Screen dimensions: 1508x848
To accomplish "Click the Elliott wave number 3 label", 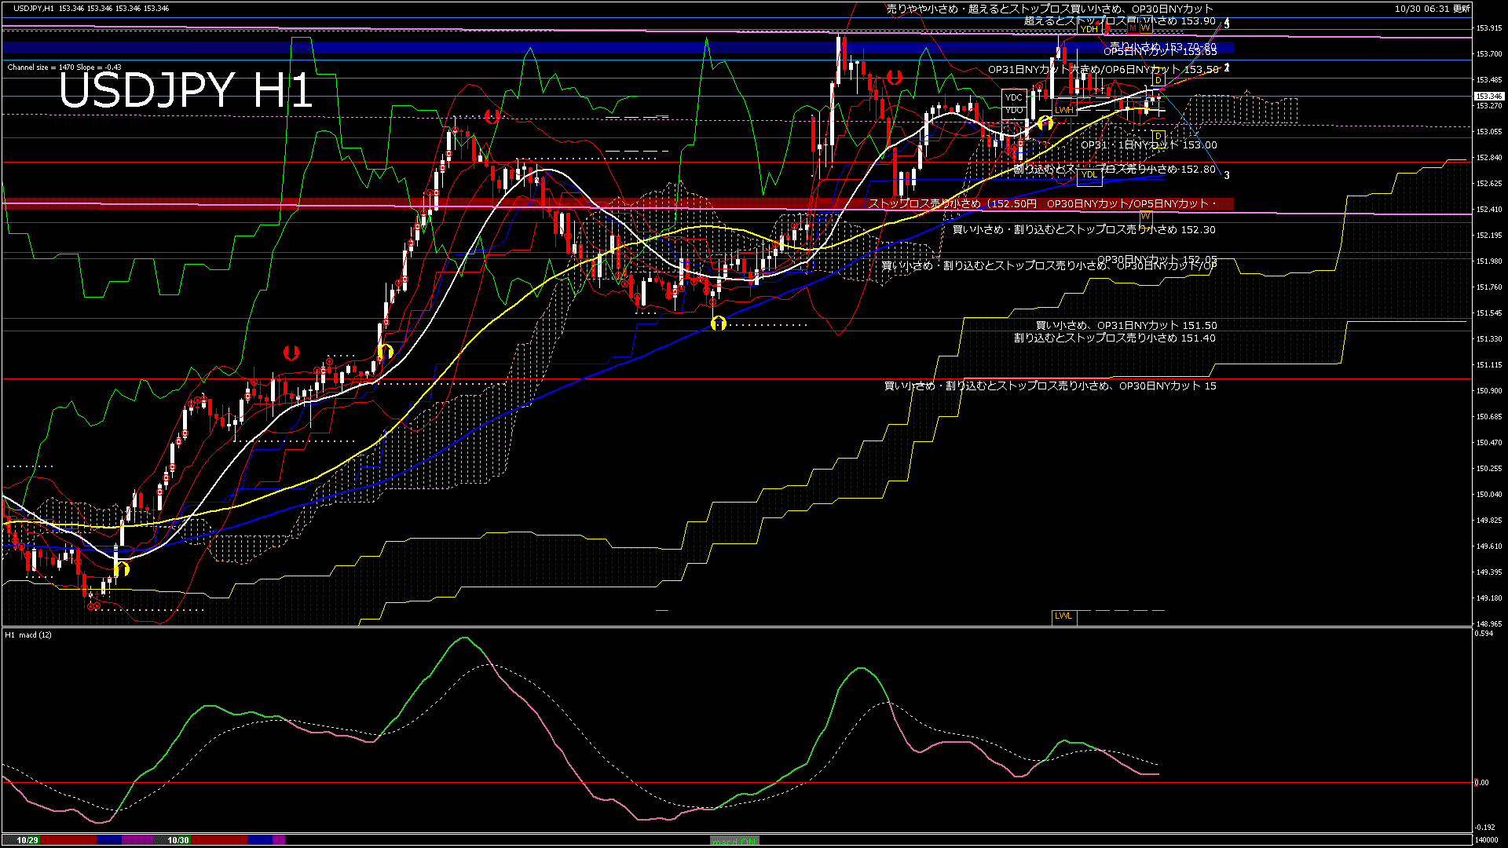I will 1227,176.
